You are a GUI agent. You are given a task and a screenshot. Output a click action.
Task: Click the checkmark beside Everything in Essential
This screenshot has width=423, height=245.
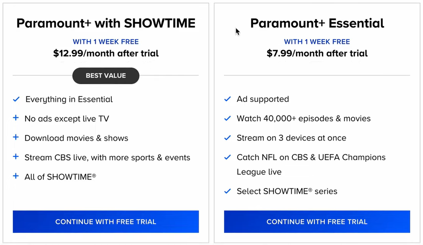16,99
